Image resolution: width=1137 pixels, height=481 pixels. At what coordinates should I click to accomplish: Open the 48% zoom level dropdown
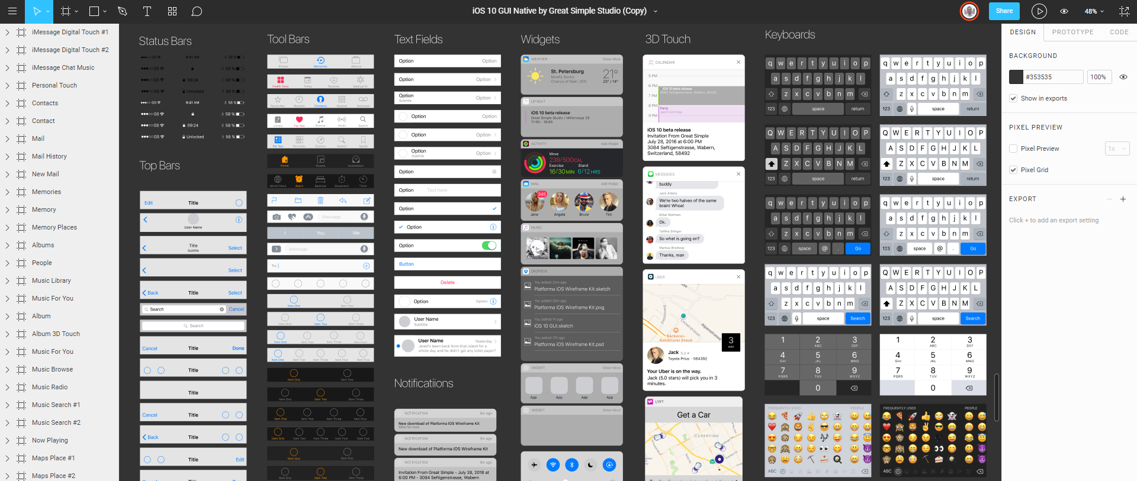click(1094, 11)
